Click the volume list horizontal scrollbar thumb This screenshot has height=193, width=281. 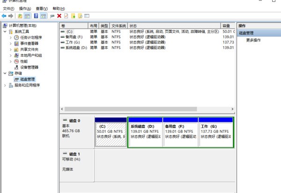(x=131, y=109)
